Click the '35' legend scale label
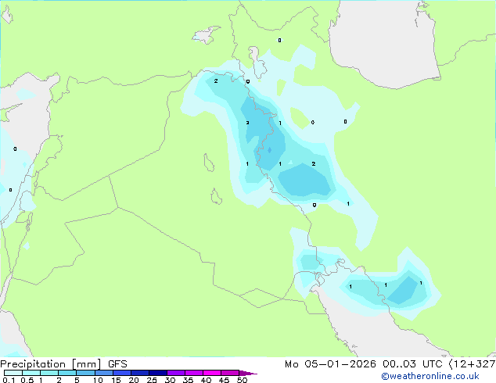The width and height of the screenshot is (496, 383). tap(188, 380)
